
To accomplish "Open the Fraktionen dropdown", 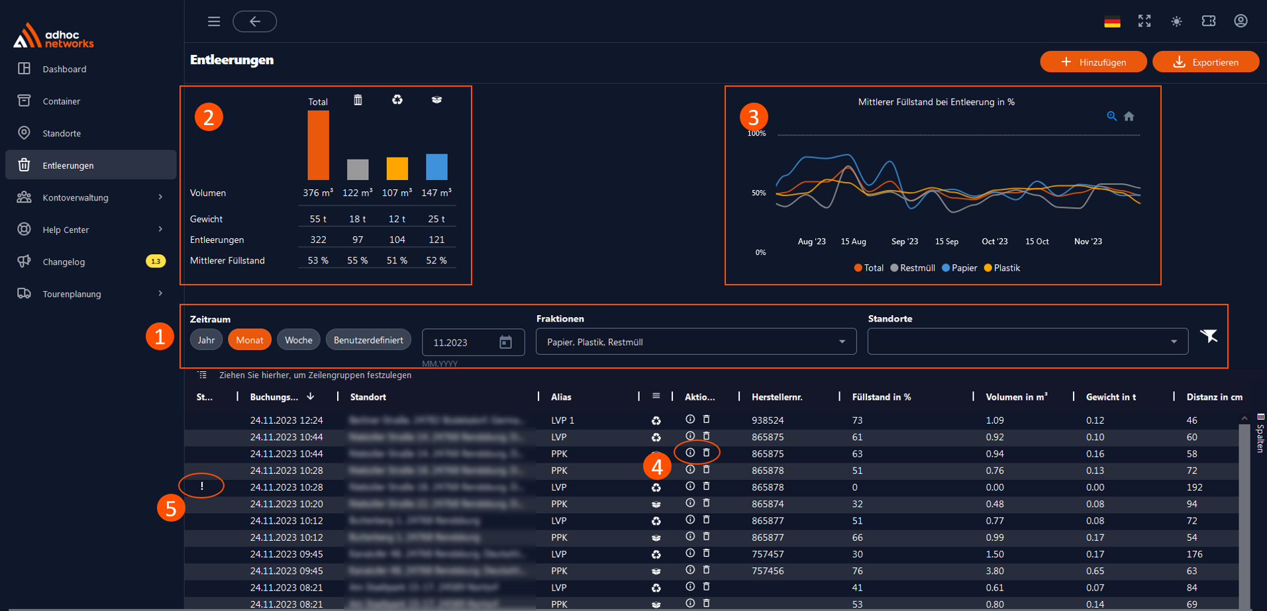I will tap(695, 342).
